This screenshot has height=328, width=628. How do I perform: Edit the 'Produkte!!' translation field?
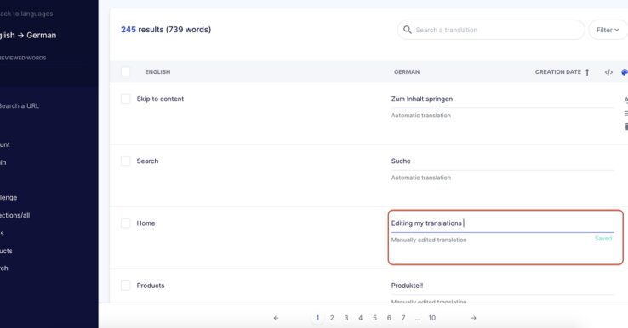click(x=502, y=286)
